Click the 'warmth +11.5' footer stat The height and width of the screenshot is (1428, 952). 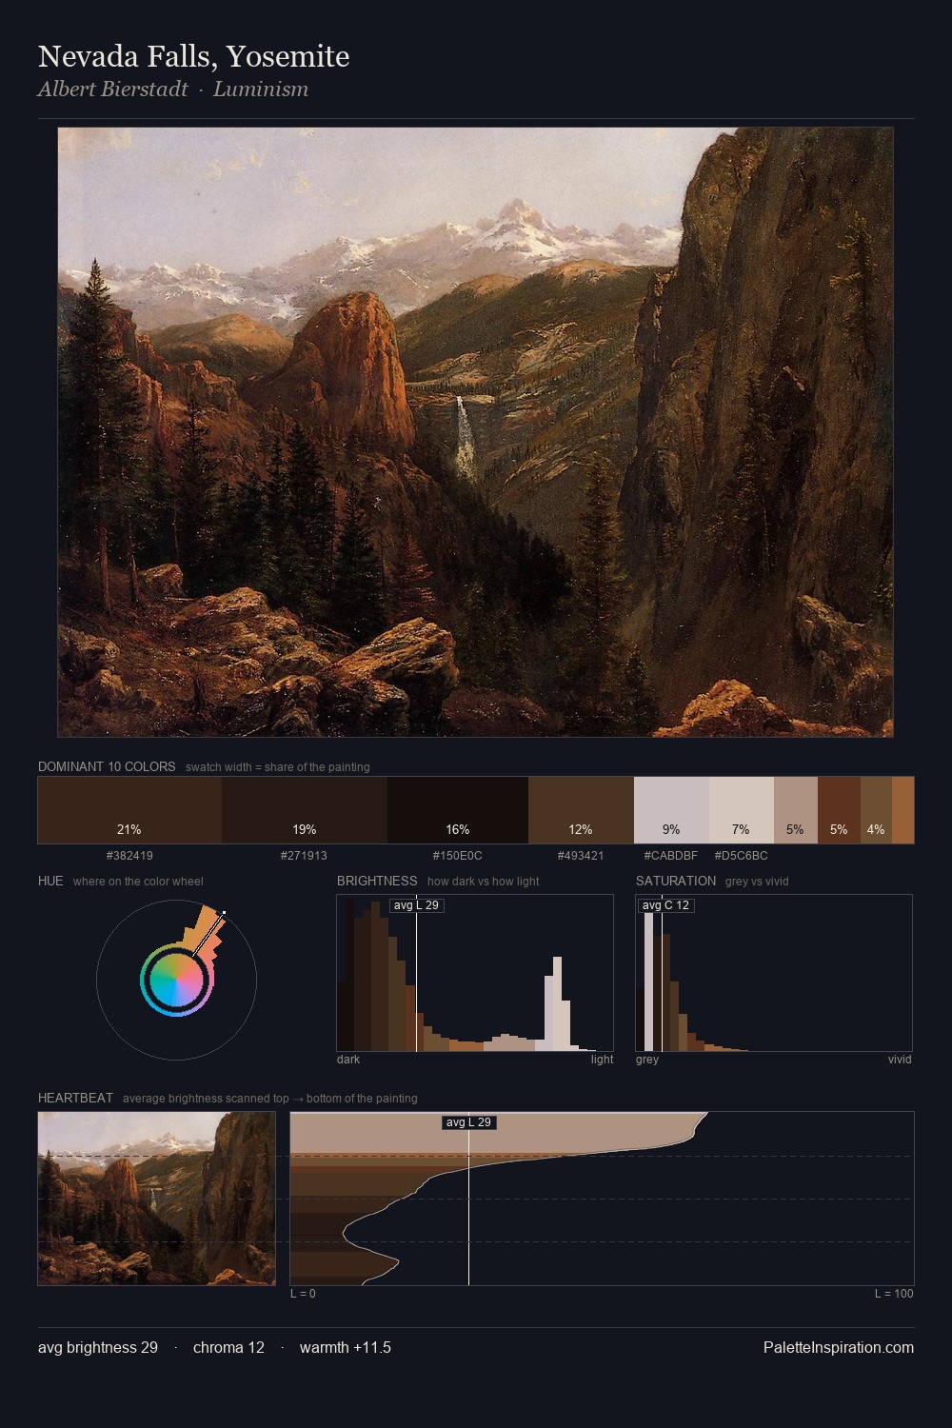(346, 1347)
